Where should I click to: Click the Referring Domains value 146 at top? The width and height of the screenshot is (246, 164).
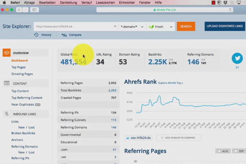[193, 62]
